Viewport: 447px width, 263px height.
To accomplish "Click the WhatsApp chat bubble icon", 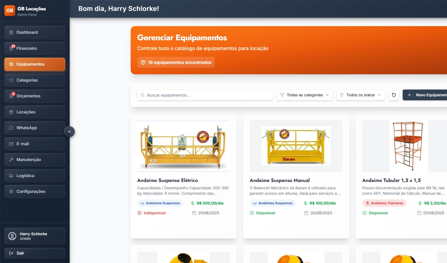I will point(11,128).
